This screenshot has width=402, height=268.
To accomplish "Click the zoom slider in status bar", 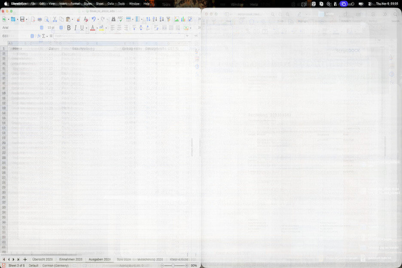I will [x=173, y=265].
